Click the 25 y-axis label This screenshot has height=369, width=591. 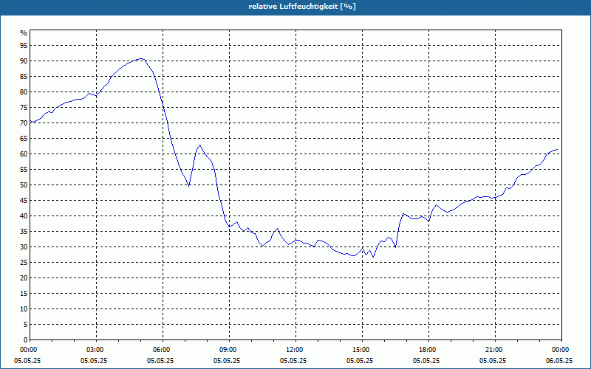point(24,263)
